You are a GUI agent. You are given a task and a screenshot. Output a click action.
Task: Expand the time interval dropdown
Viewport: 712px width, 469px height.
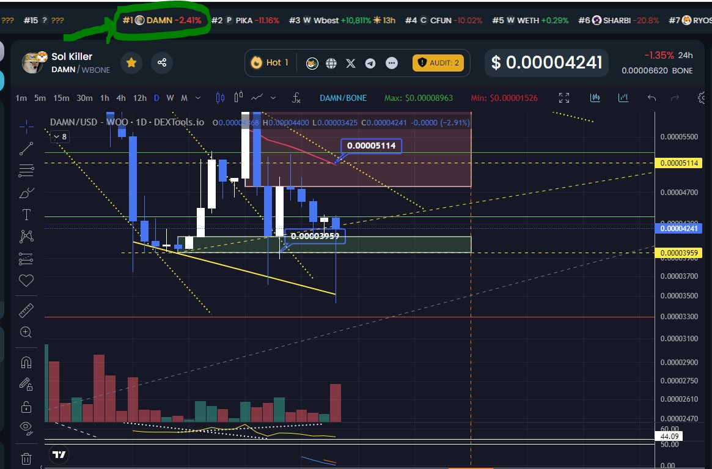pos(198,98)
